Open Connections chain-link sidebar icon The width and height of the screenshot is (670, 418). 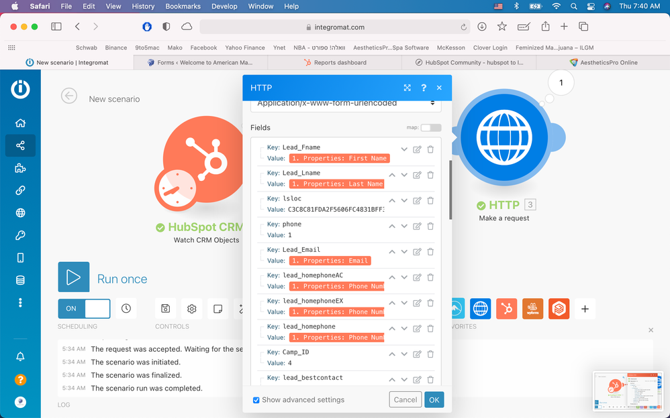pos(20,190)
